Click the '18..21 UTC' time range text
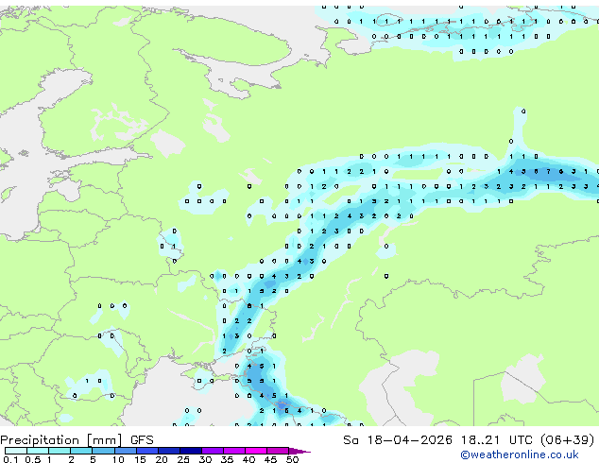Viewport: 599px width, 463px height. point(496,440)
